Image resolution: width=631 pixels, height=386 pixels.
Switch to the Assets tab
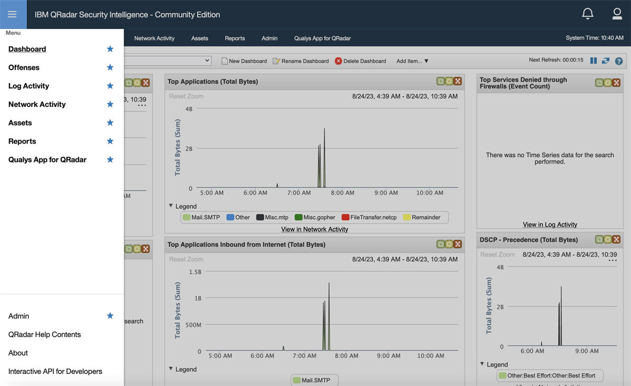(200, 38)
